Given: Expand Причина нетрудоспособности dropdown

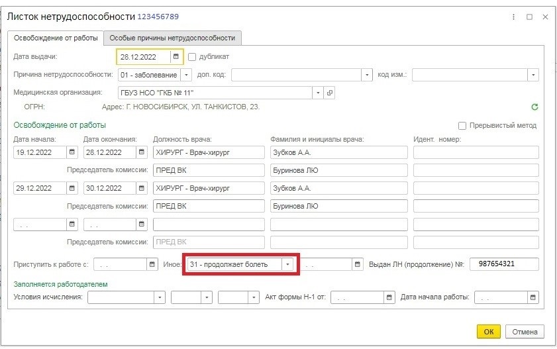Looking at the screenshot, I should pyautogui.click(x=186, y=75).
